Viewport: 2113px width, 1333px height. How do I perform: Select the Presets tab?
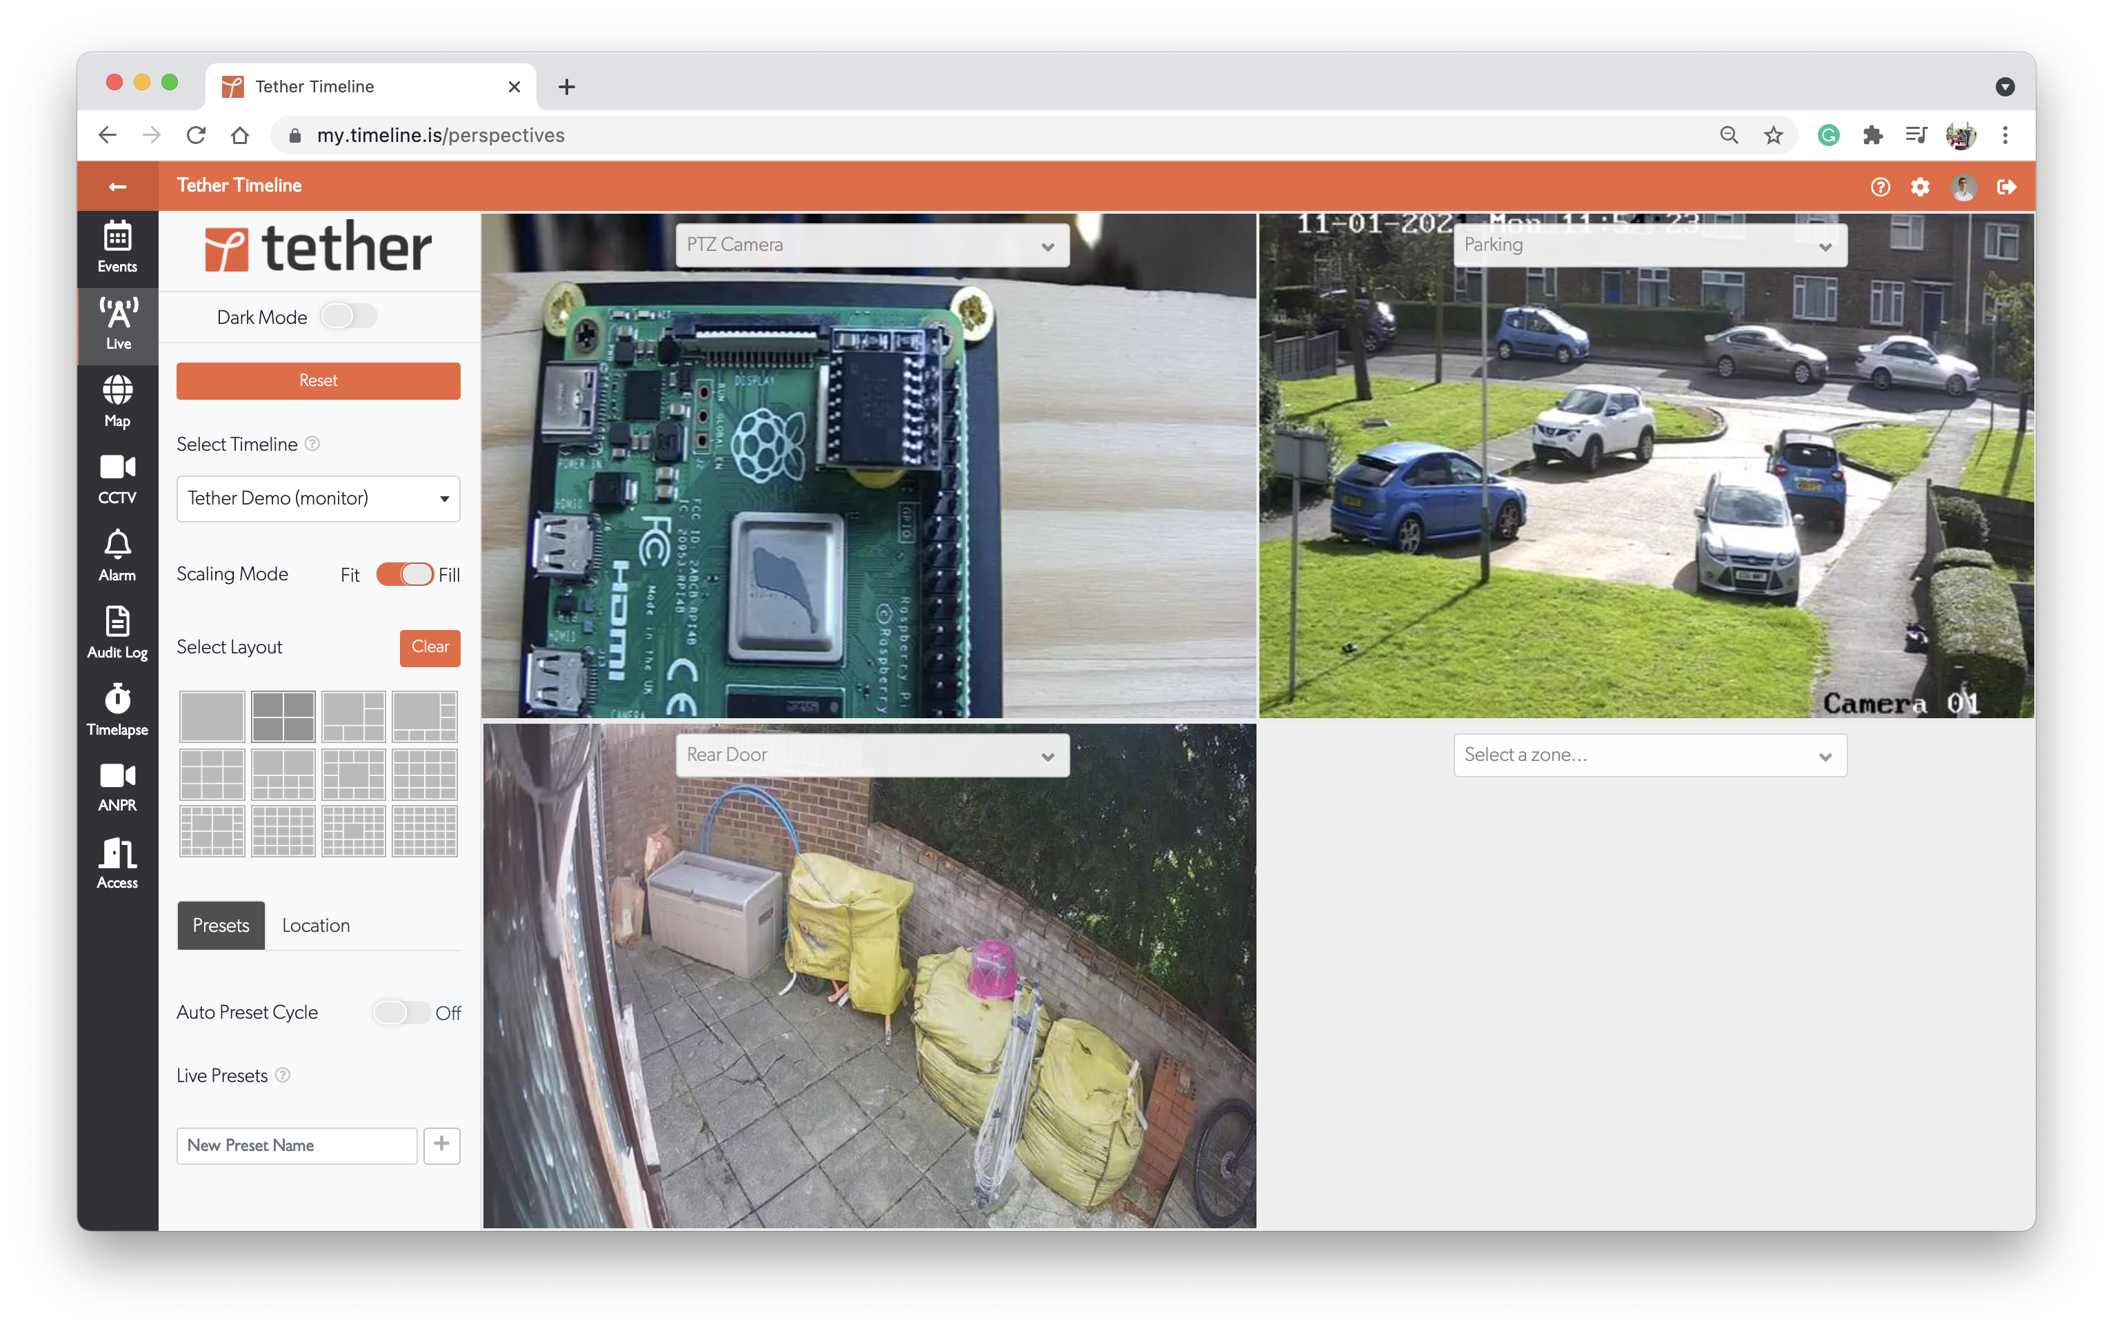pos(220,925)
